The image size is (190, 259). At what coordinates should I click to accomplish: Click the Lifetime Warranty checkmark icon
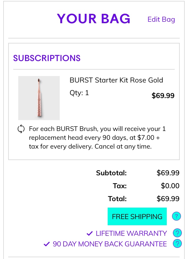89,233
